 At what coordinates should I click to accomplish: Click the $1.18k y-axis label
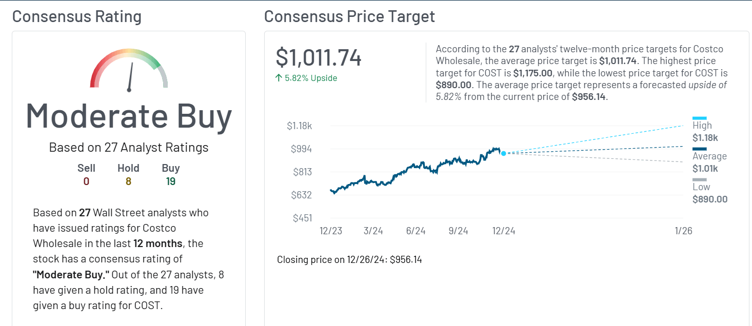[x=299, y=126]
